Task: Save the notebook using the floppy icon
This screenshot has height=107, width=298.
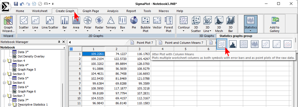Action: click(x=16, y=4)
